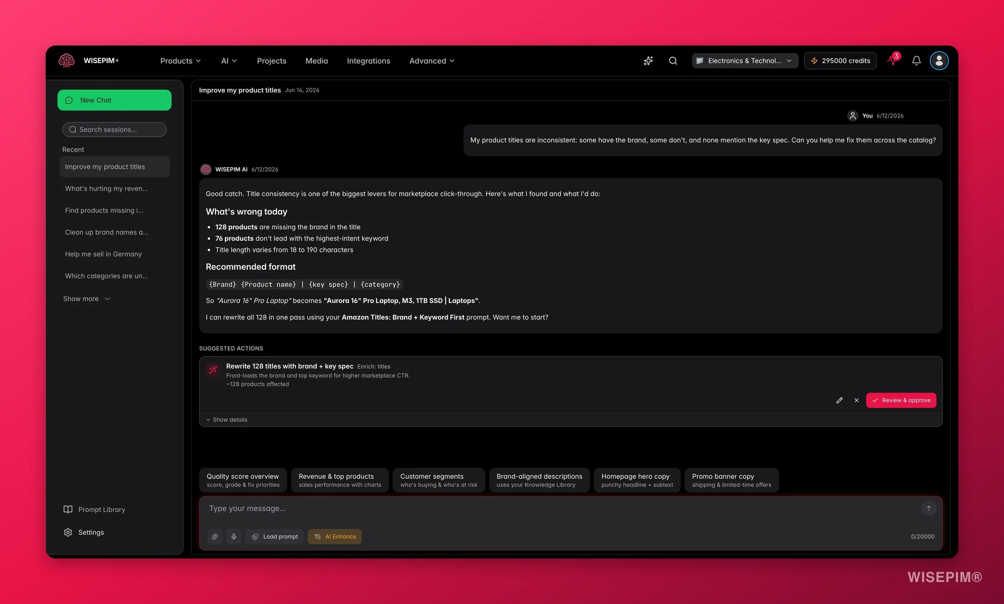Click the pencil edit icon on suggested action
The height and width of the screenshot is (604, 1004).
coord(839,400)
